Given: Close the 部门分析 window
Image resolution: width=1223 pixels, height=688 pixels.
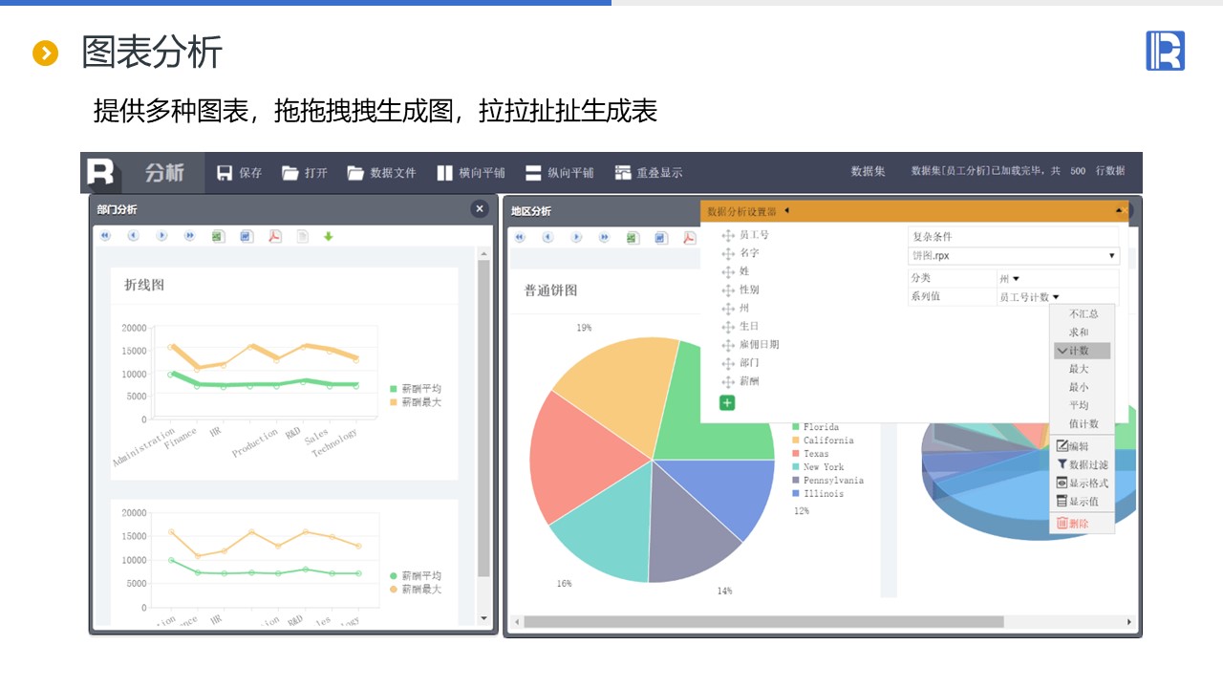Looking at the screenshot, I should coord(480,209).
